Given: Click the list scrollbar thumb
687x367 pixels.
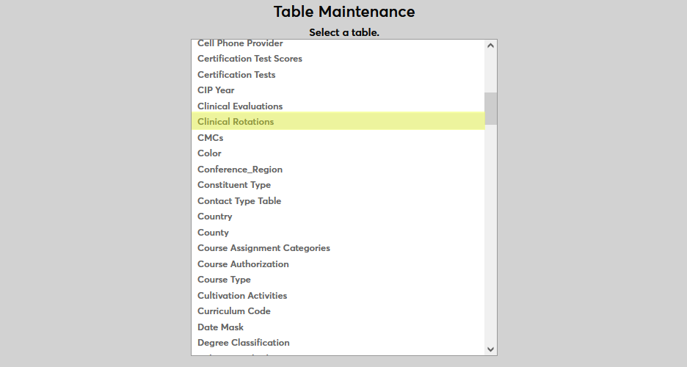Looking at the screenshot, I should point(491,108).
